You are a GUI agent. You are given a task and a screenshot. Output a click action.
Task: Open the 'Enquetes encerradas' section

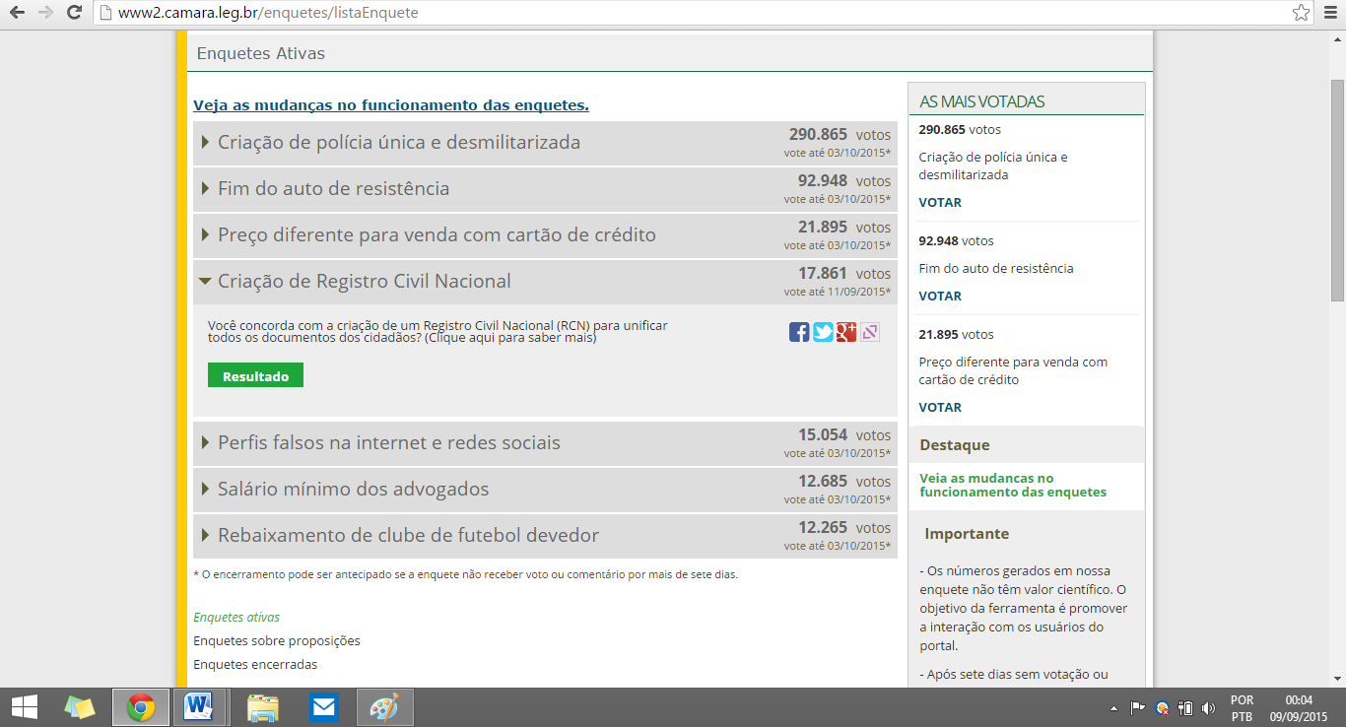tap(255, 664)
